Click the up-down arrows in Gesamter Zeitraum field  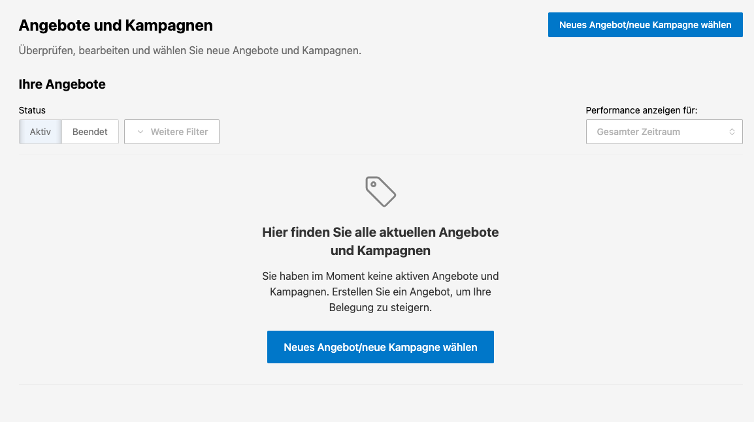732,132
